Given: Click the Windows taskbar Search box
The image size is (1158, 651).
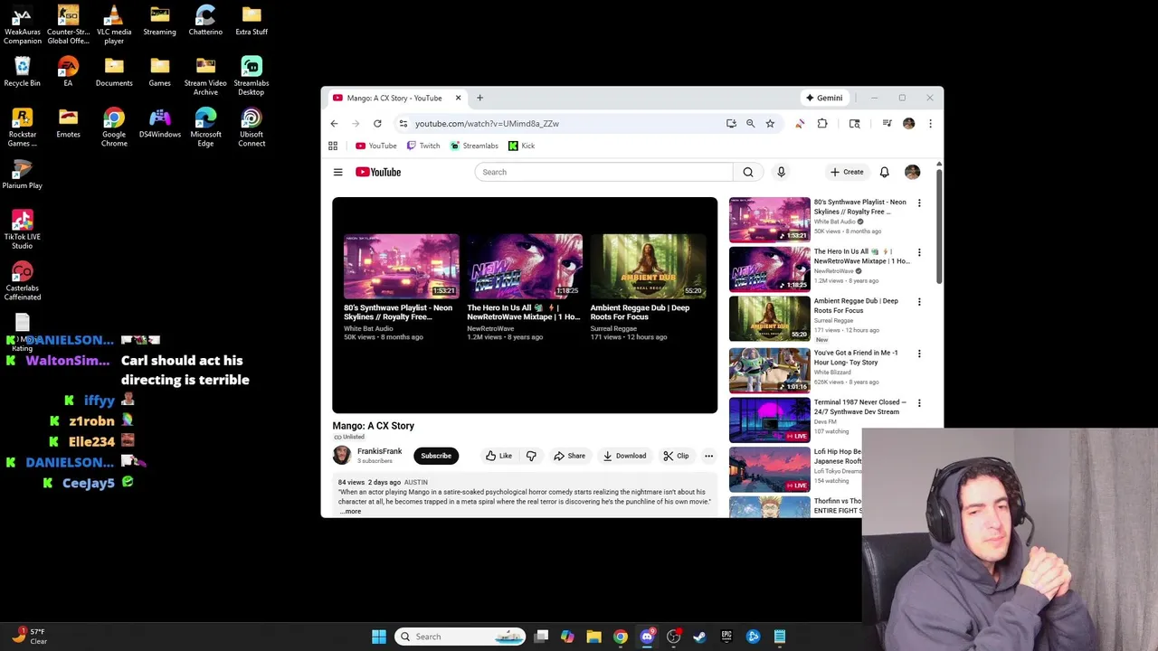Looking at the screenshot, I should coord(460,637).
